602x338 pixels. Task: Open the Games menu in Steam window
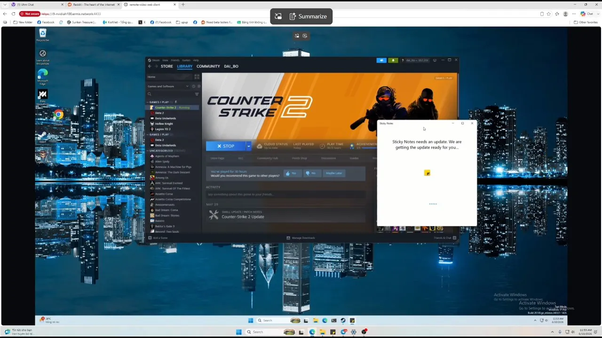(186, 60)
